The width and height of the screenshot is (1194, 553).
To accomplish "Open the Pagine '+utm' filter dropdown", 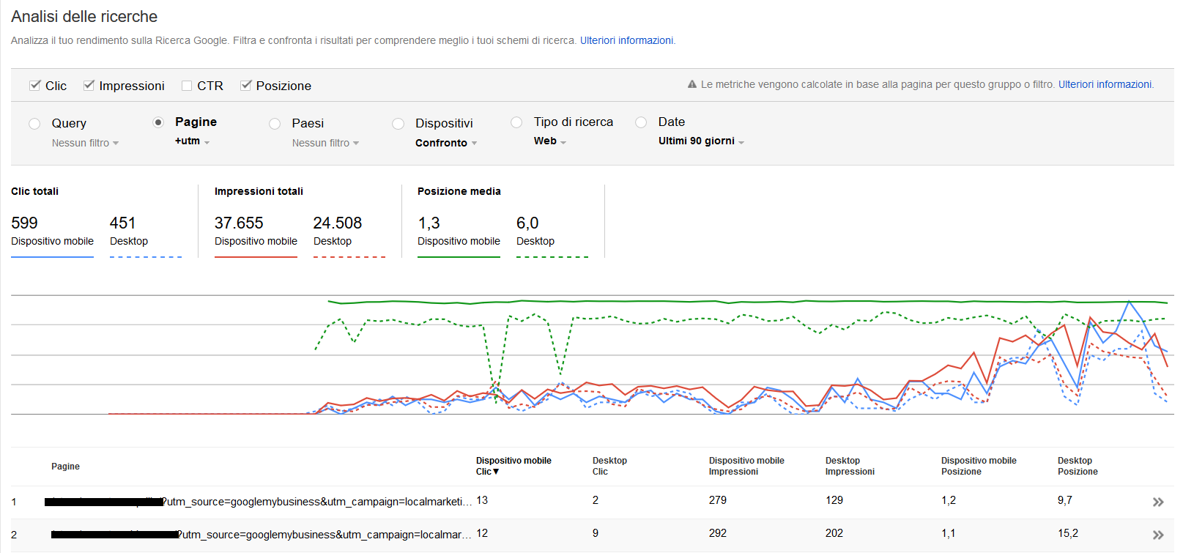I will pyautogui.click(x=192, y=141).
